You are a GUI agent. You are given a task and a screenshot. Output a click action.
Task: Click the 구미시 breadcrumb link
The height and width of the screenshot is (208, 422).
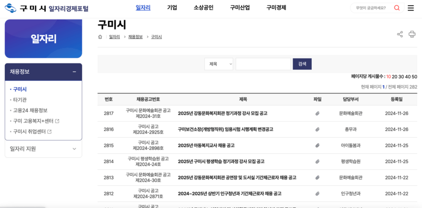pyautogui.click(x=156, y=37)
